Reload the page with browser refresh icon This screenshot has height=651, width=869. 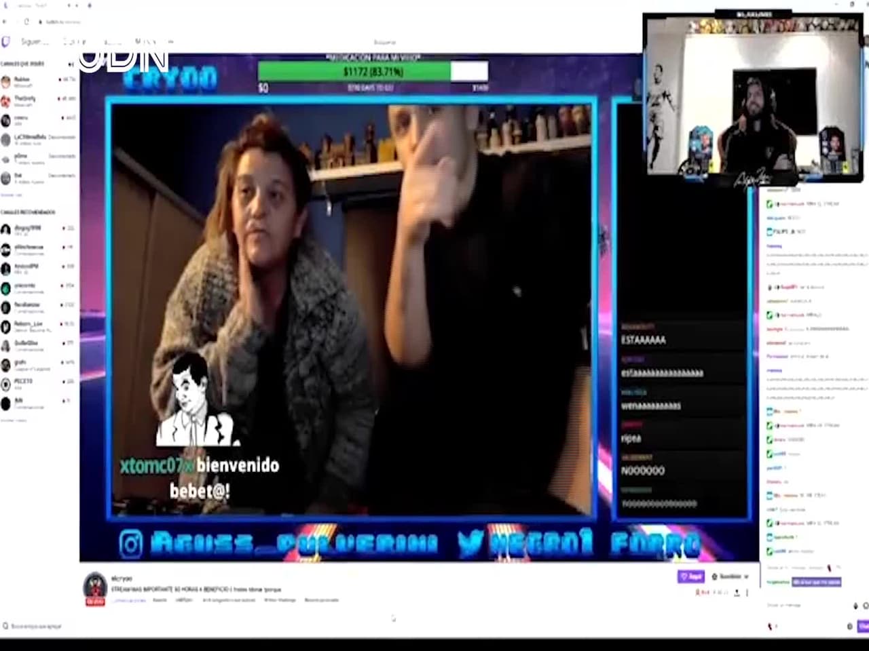point(26,22)
